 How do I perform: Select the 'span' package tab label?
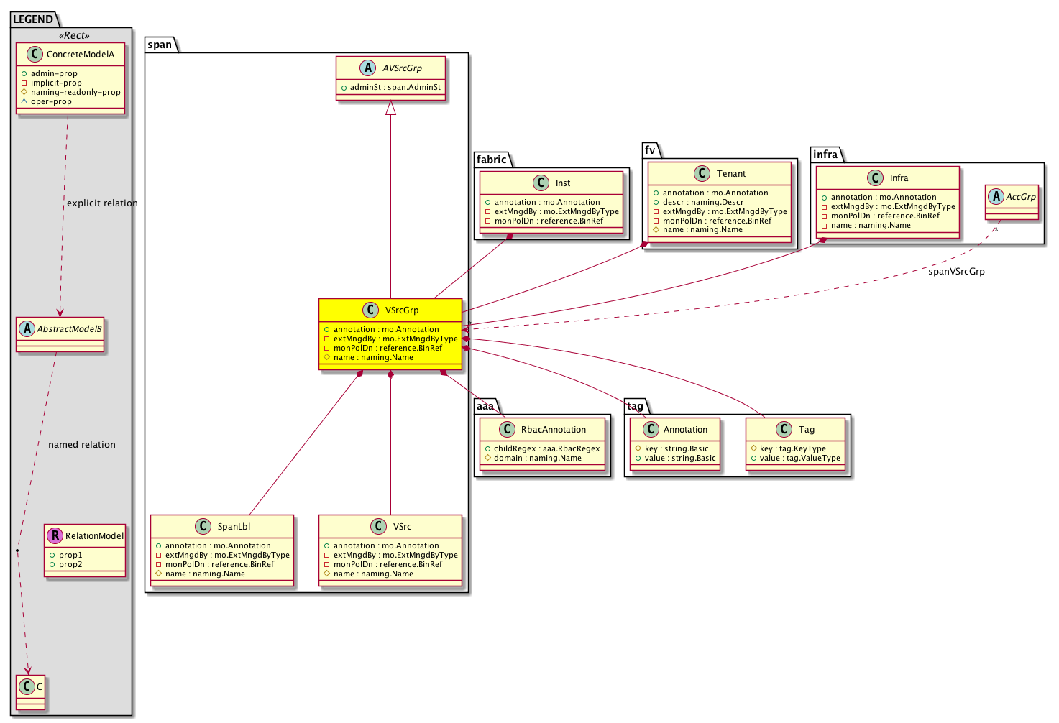(x=160, y=45)
